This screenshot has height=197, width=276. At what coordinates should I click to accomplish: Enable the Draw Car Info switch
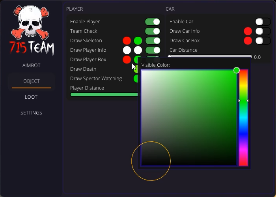click(263, 31)
